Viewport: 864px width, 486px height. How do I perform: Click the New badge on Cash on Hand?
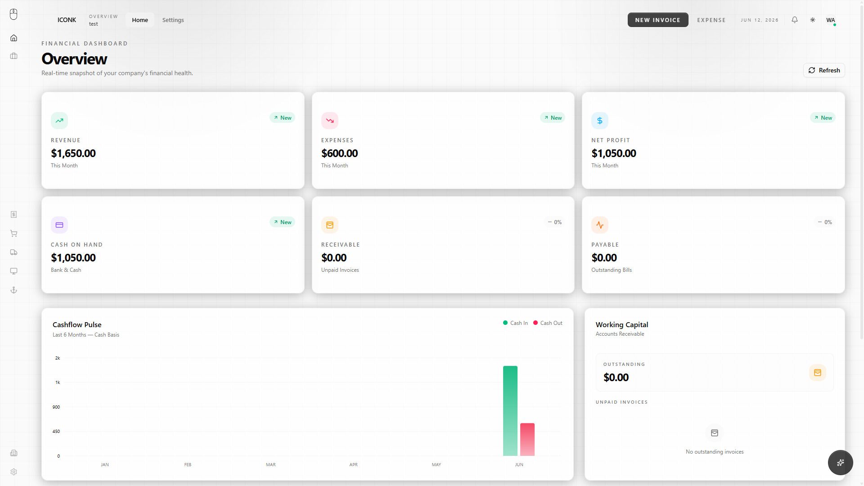point(283,222)
